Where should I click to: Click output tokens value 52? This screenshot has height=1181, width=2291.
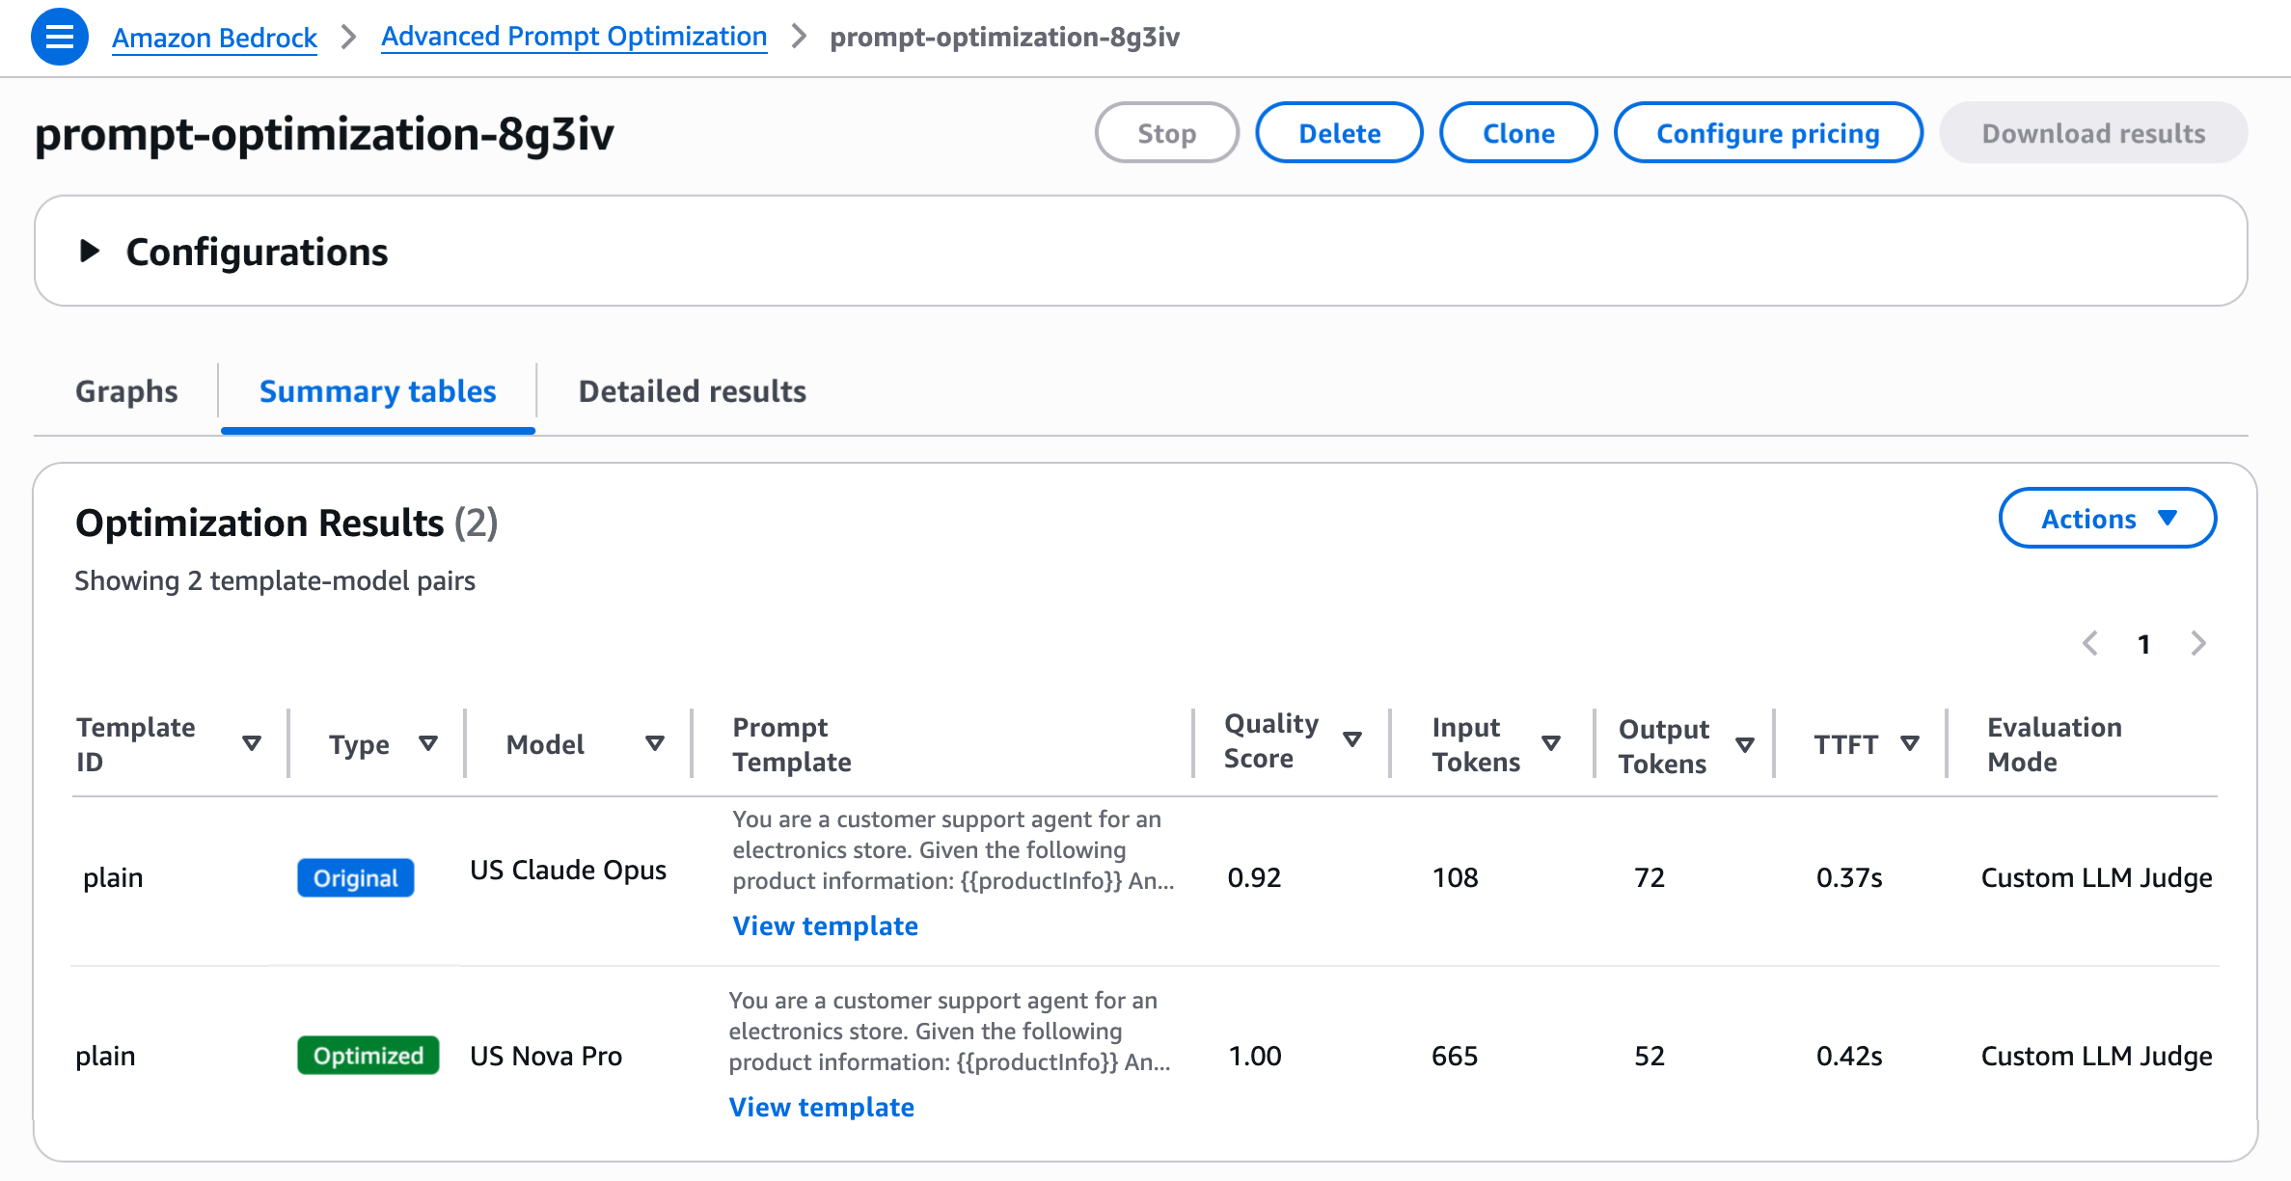tap(1650, 1056)
